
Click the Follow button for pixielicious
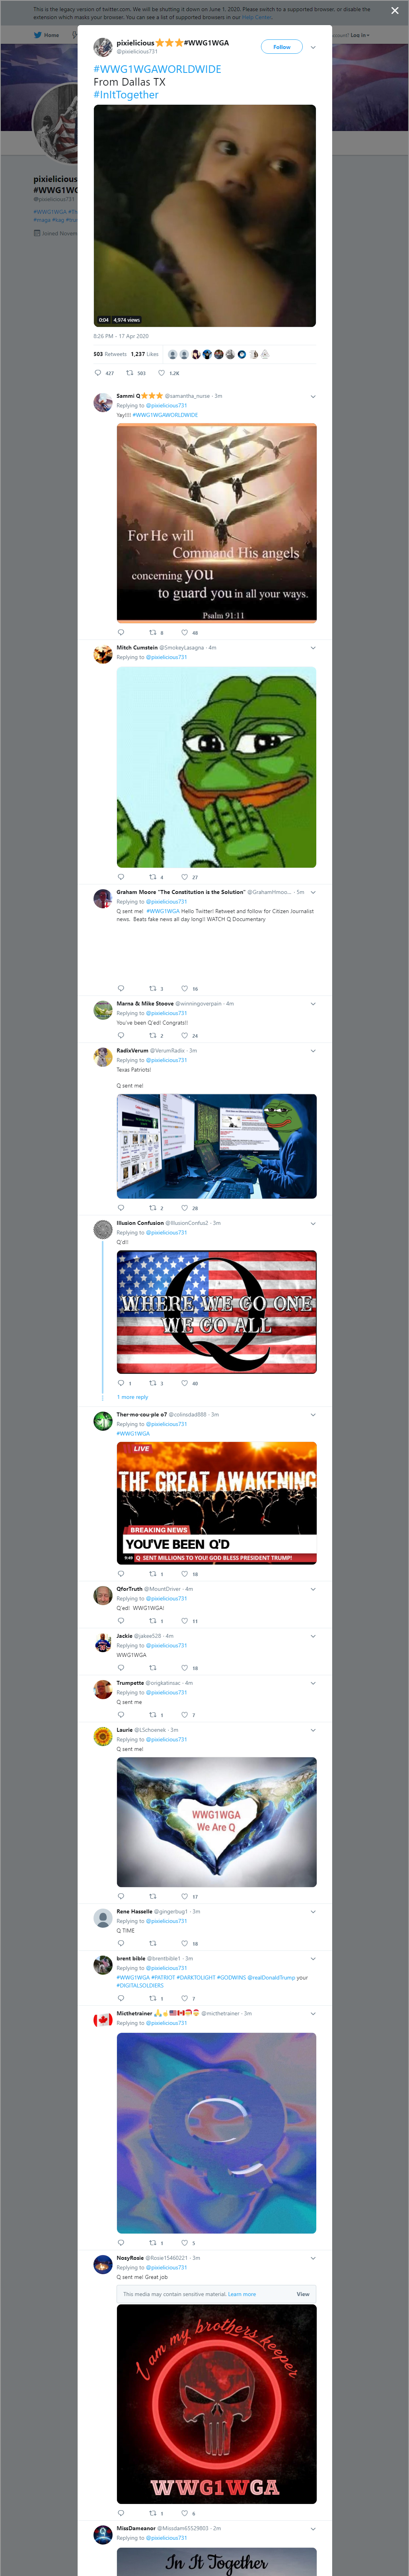[x=281, y=47]
